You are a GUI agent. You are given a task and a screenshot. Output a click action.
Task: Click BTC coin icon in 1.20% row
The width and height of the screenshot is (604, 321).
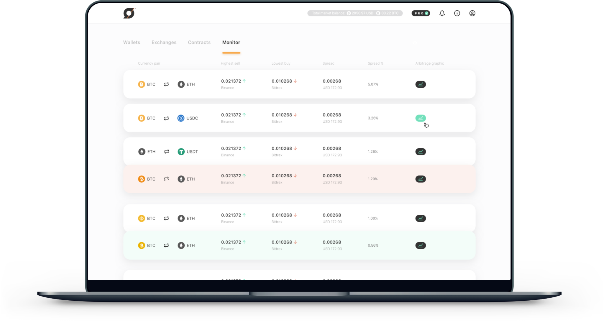pos(142,179)
